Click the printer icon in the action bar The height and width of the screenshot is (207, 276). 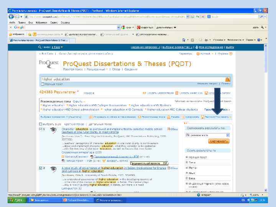tap(169, 117)
